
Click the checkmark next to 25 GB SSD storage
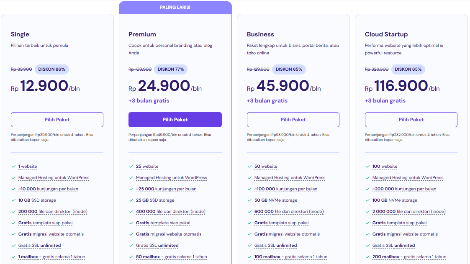[131, 200]
